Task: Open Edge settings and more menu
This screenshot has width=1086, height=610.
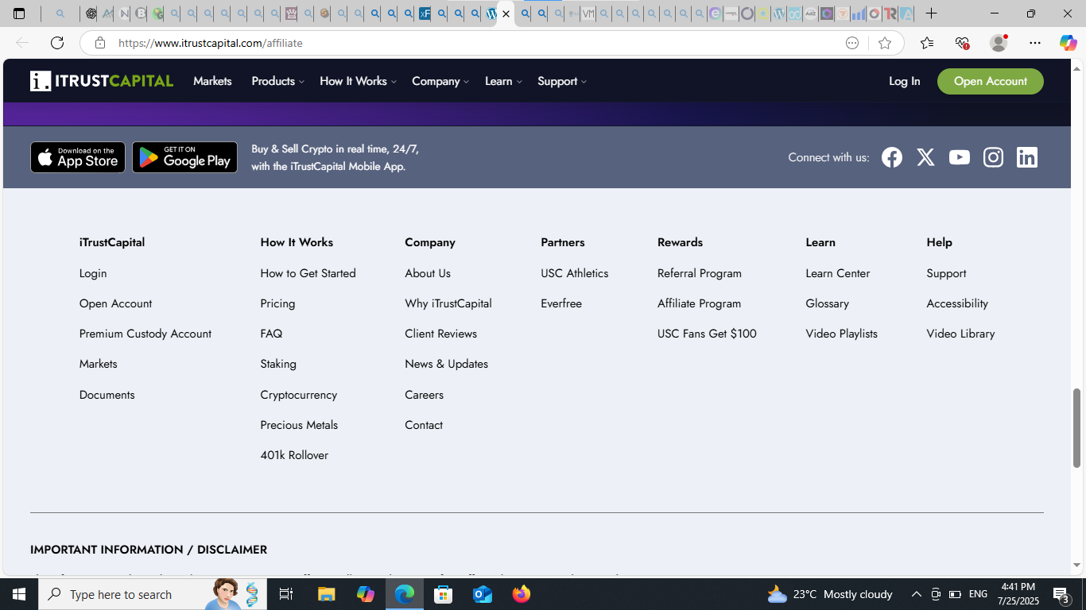Action: (1034, 43)
